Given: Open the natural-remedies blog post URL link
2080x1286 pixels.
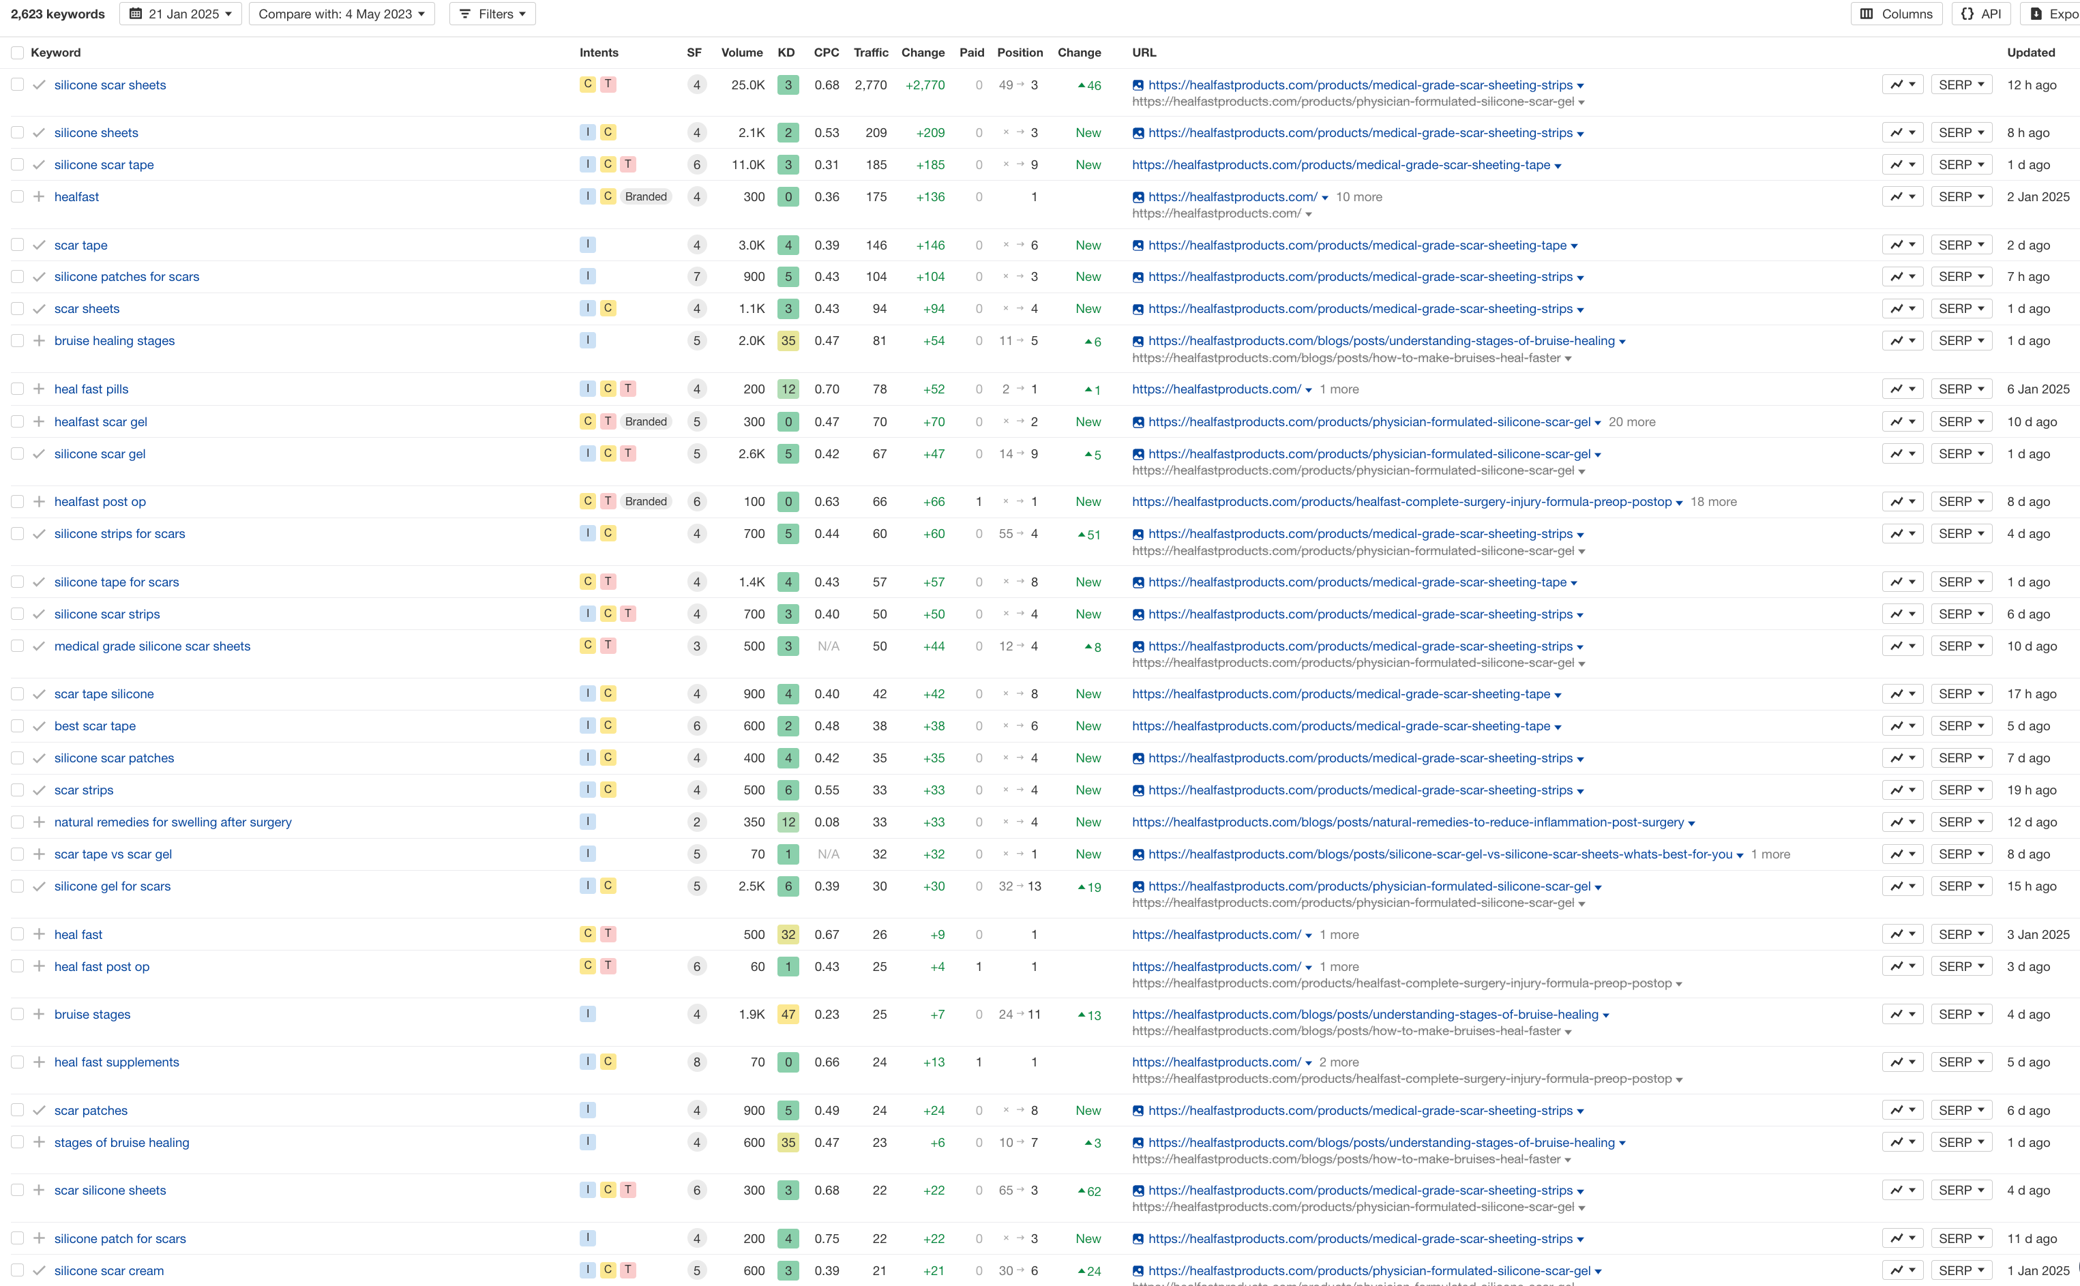Looking at the screenshot, I should (x=1408, y=822).
